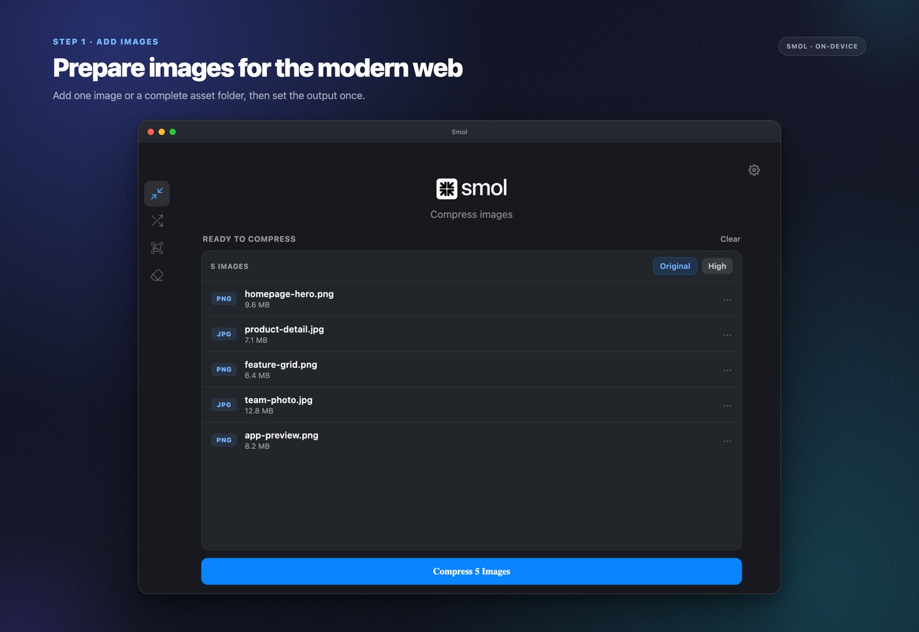Open more options for feature-grid.png
This screenshot has height=632, width=919.
(x=727, y=371)
